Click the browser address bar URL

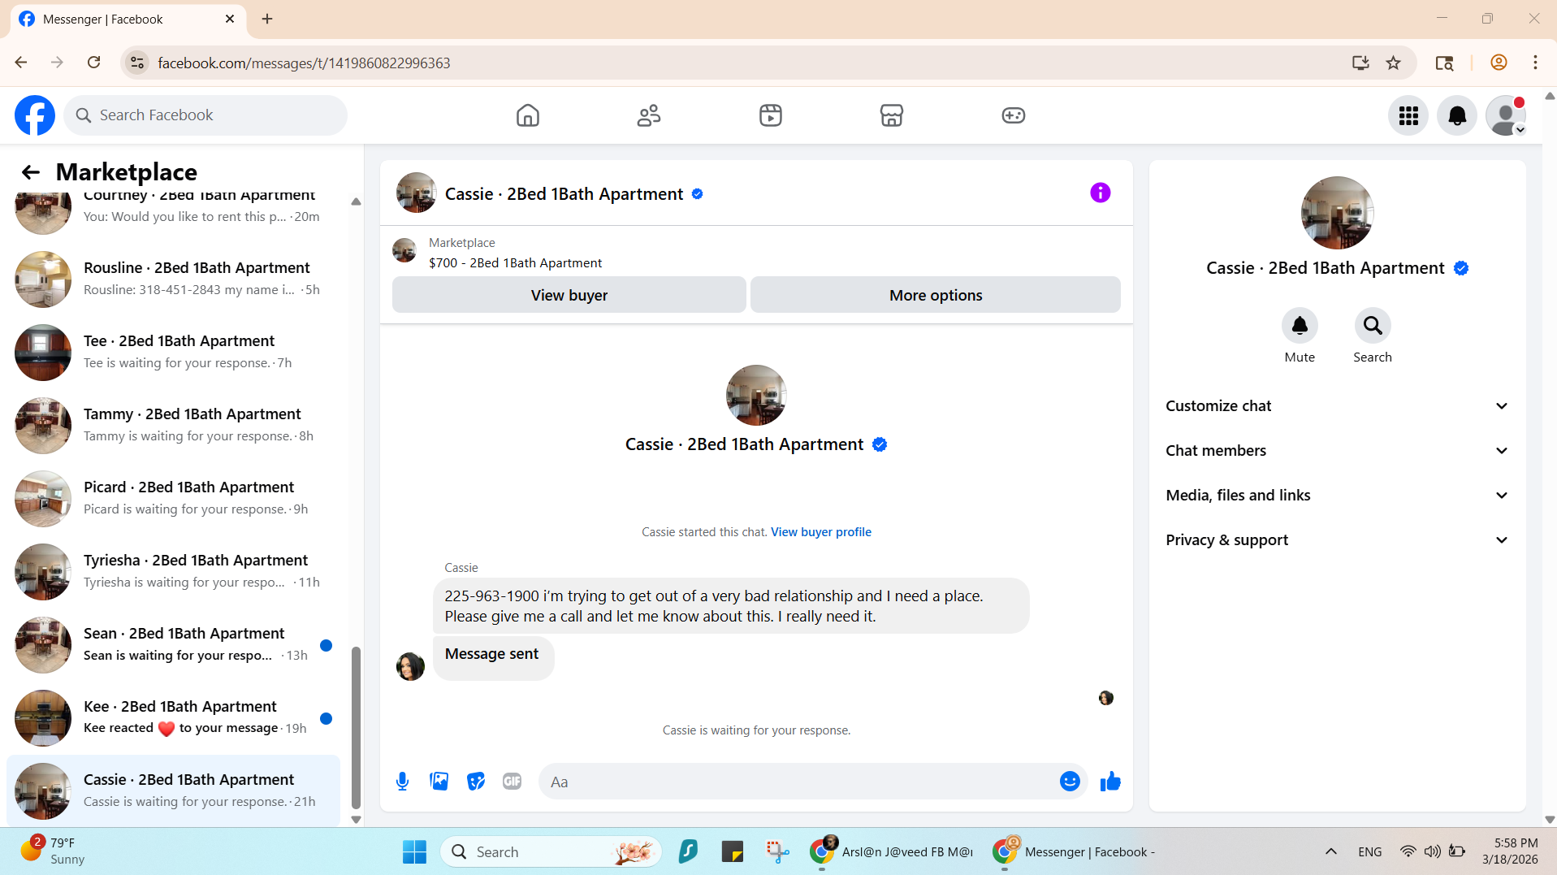[304, 63]
